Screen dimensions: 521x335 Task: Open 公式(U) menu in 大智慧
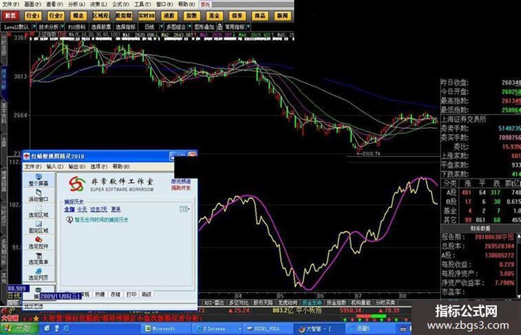tap(120, 4)
